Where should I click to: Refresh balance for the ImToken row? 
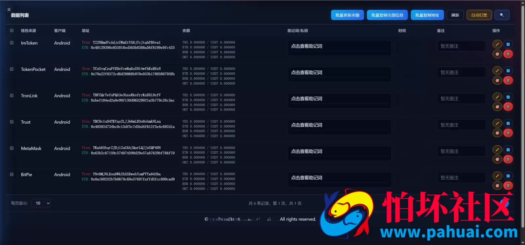pos(508,44)
